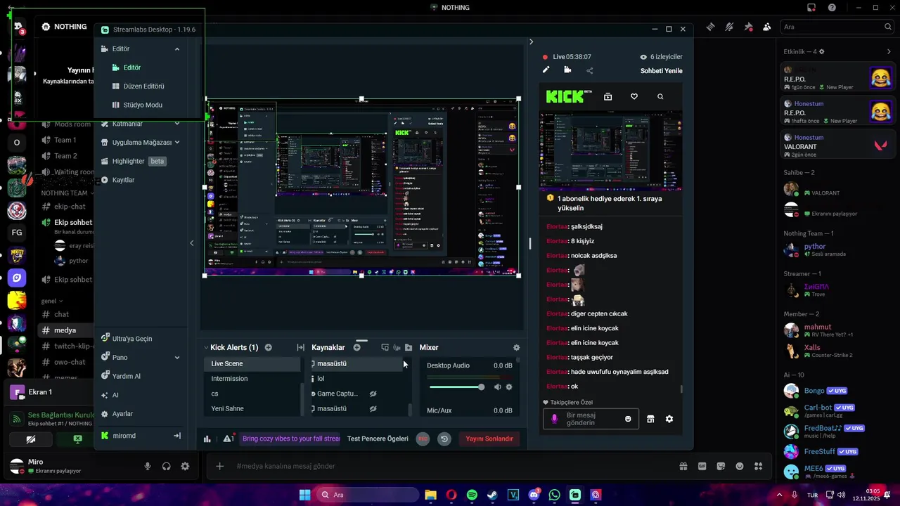This screenshot has height=506, width=900.
Task: Expand the Pano menu chevron
Action: coord(176,358)
